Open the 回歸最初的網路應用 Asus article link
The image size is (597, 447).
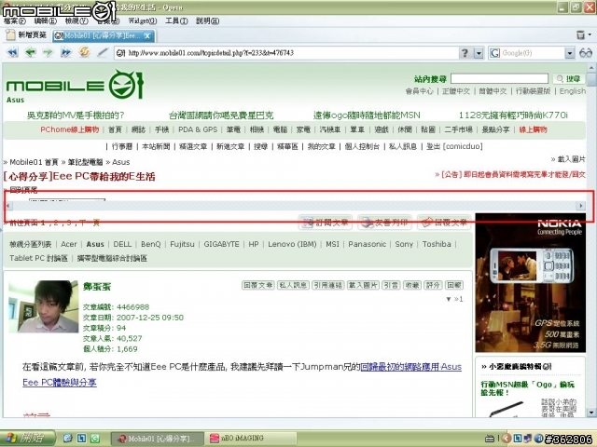pos(410,367)
